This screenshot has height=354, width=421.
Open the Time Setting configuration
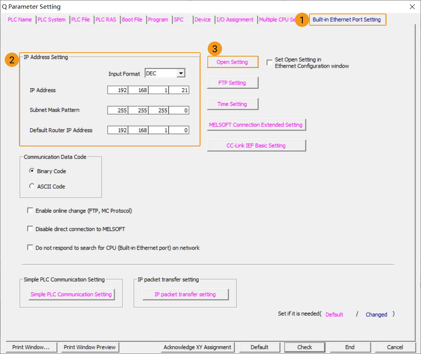tap(232, 104)
